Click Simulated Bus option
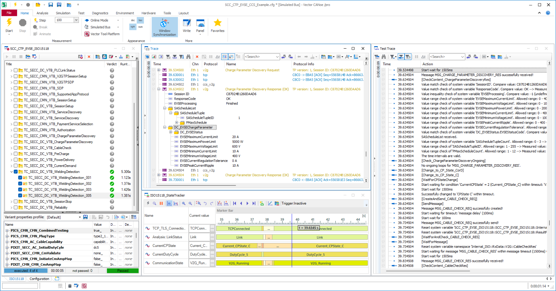Screen dimensions: 556x291 tap(100, 27)
